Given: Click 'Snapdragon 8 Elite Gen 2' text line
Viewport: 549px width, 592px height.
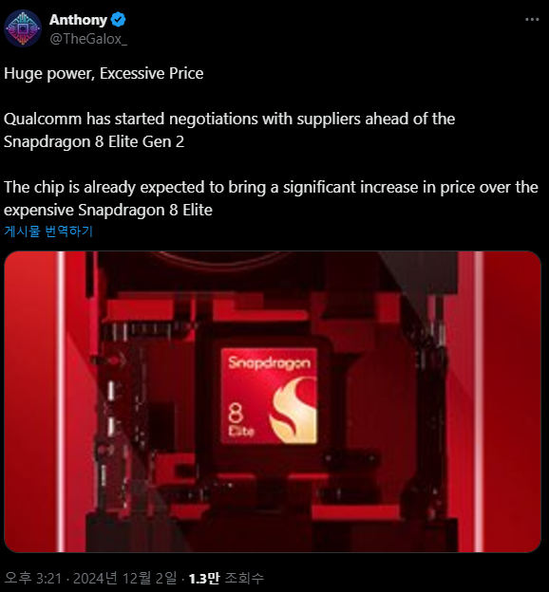Looking at the screenshot, I should [94, 142].
